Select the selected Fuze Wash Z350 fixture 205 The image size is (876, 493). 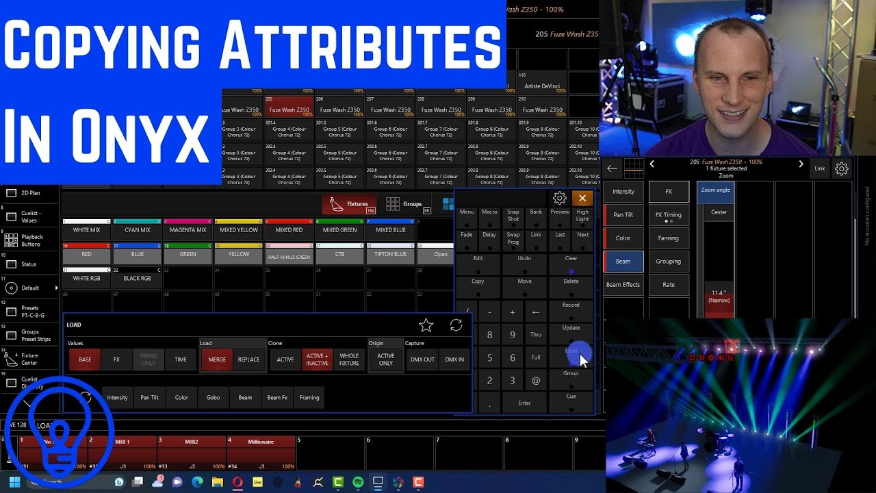(x=289, y=107)
